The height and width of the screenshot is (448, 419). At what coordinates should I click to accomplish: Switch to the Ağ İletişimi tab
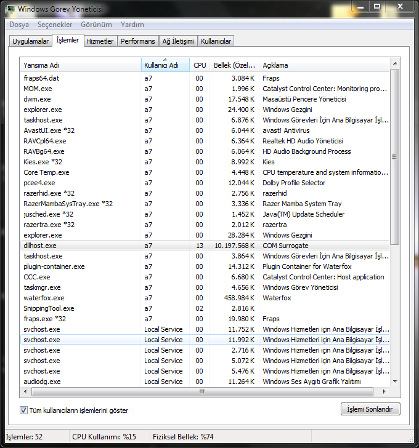(178, 41)
